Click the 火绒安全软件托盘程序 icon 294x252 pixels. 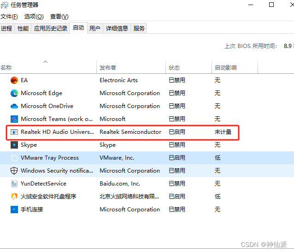point(14,197)
